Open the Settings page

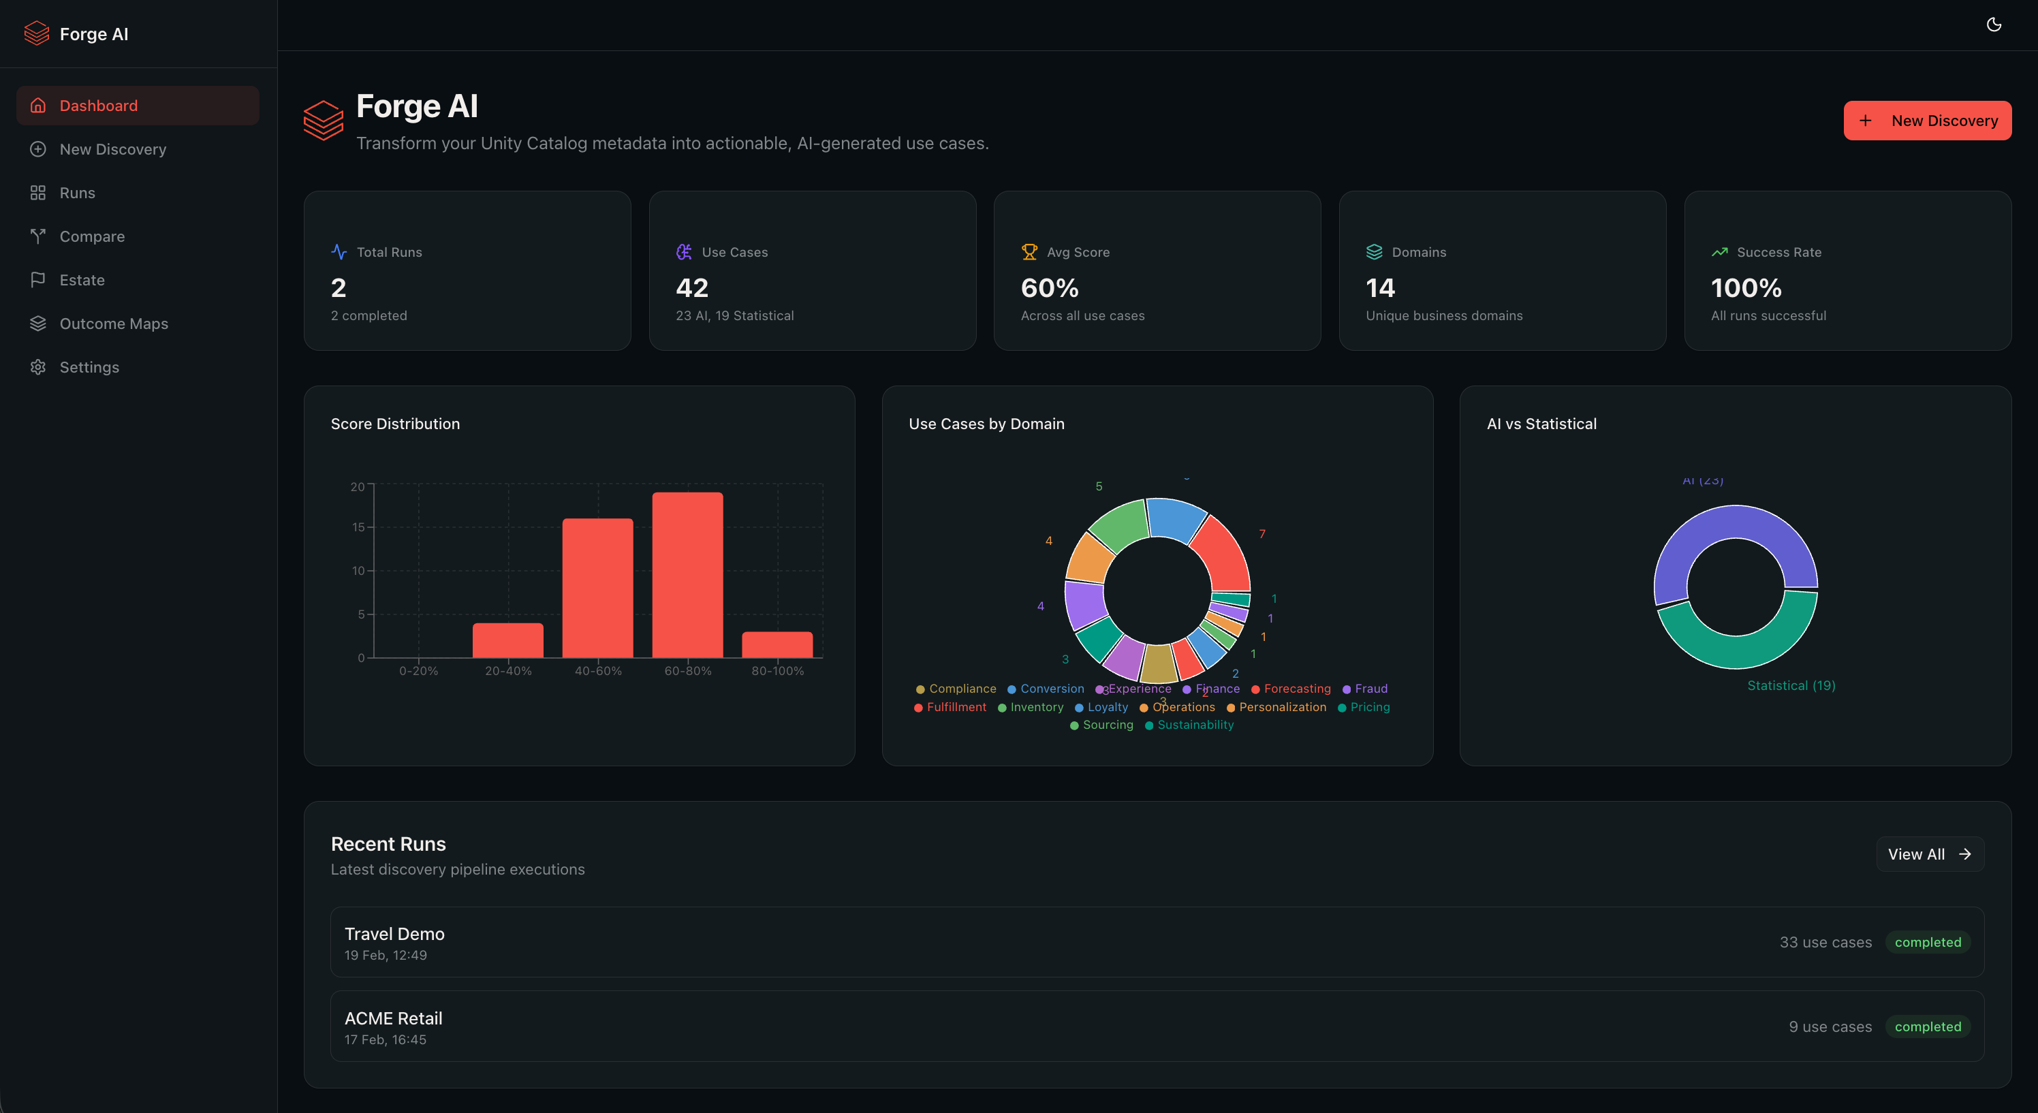pos(138,366)
